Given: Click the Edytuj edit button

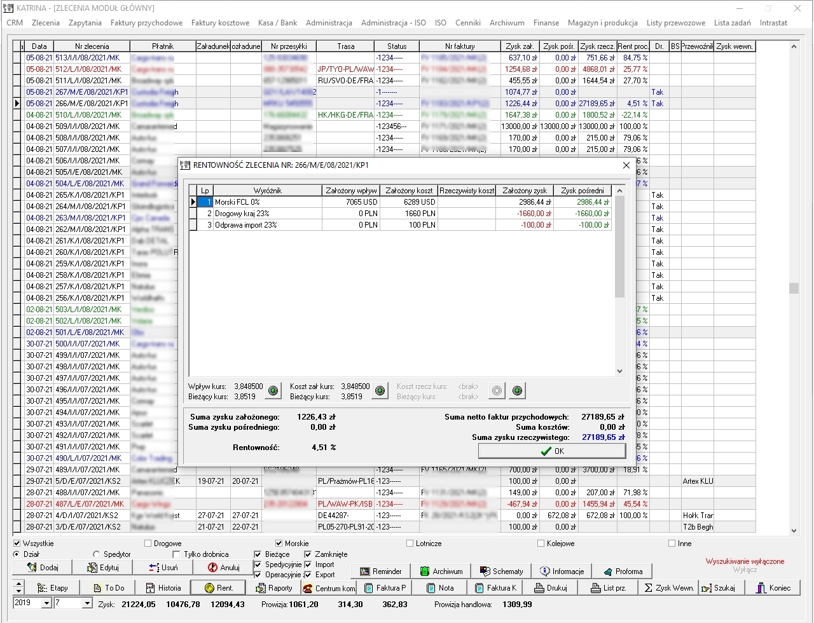Looking at the screenshot, I should point(103,568).
